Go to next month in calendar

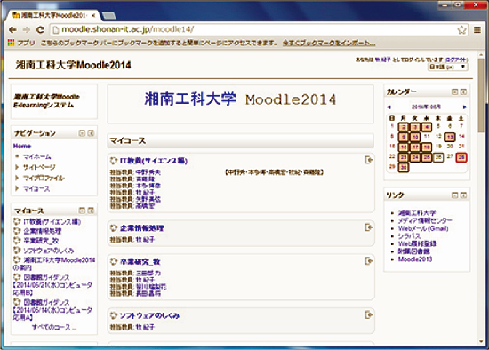(x=464, y=107)
